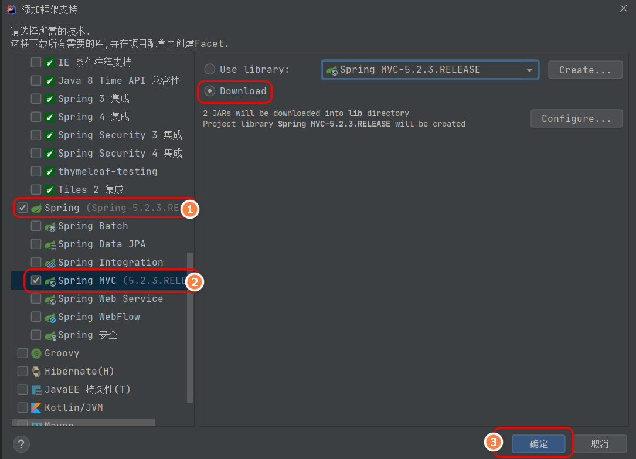Click the green Spring leaf icon
The image size is (636, 459).
click(x=36, y=208)
